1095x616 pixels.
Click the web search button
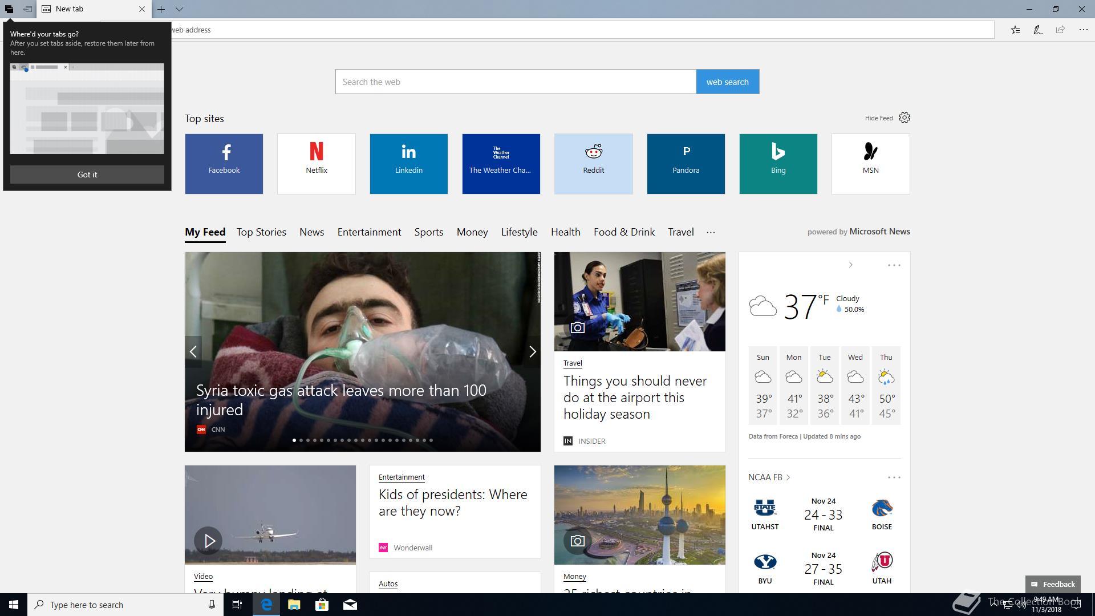pos(727,82)
